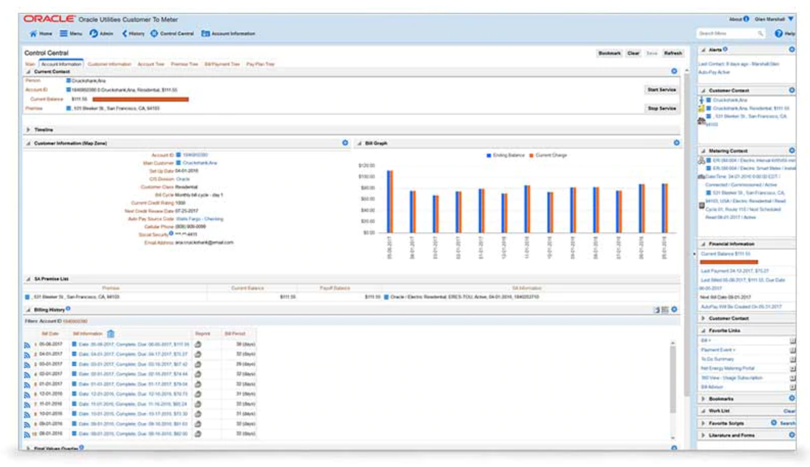This screenshot has width=810, height=467.
Task: Open the Net Energy Metering Portal link
Action: click(x=728, y=368)
